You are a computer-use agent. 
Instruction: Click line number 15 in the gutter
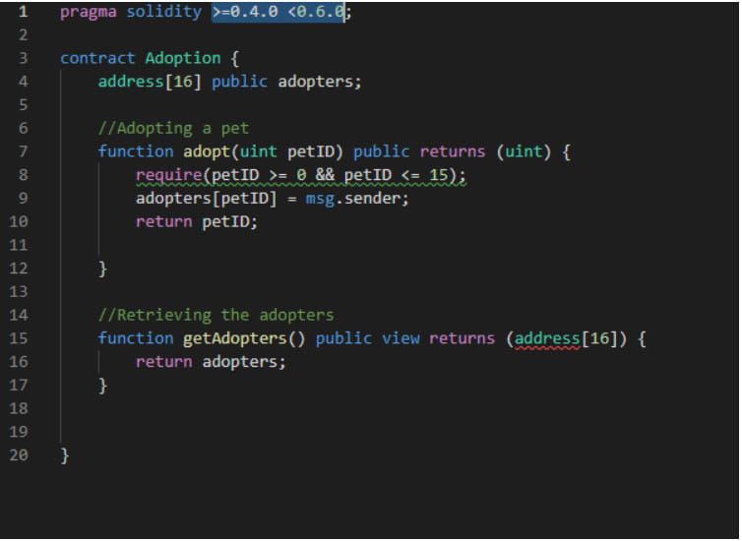[x=19, y=338]
